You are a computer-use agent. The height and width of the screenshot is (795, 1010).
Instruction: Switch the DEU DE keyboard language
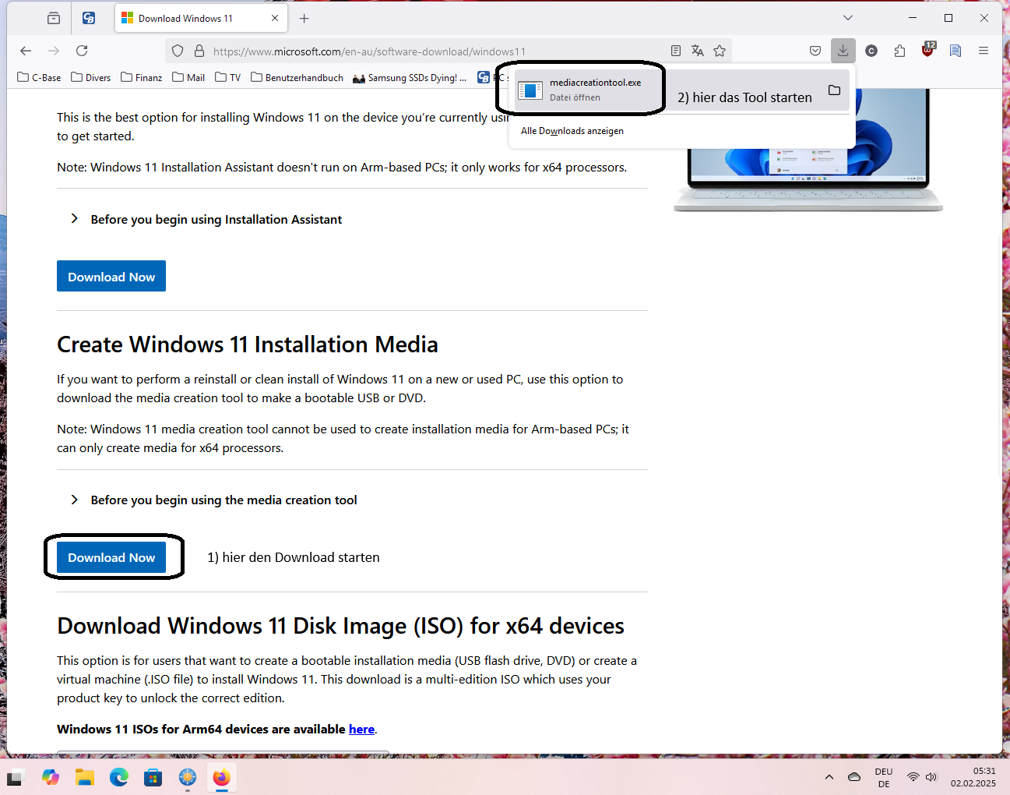(x=884, y=778)
